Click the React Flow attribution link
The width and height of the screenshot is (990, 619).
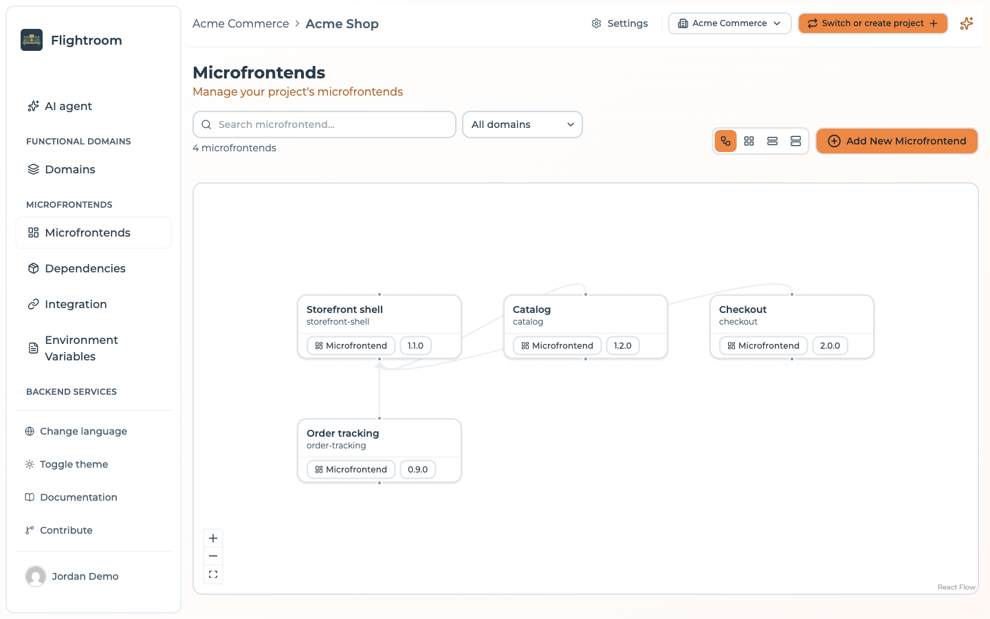956,587
